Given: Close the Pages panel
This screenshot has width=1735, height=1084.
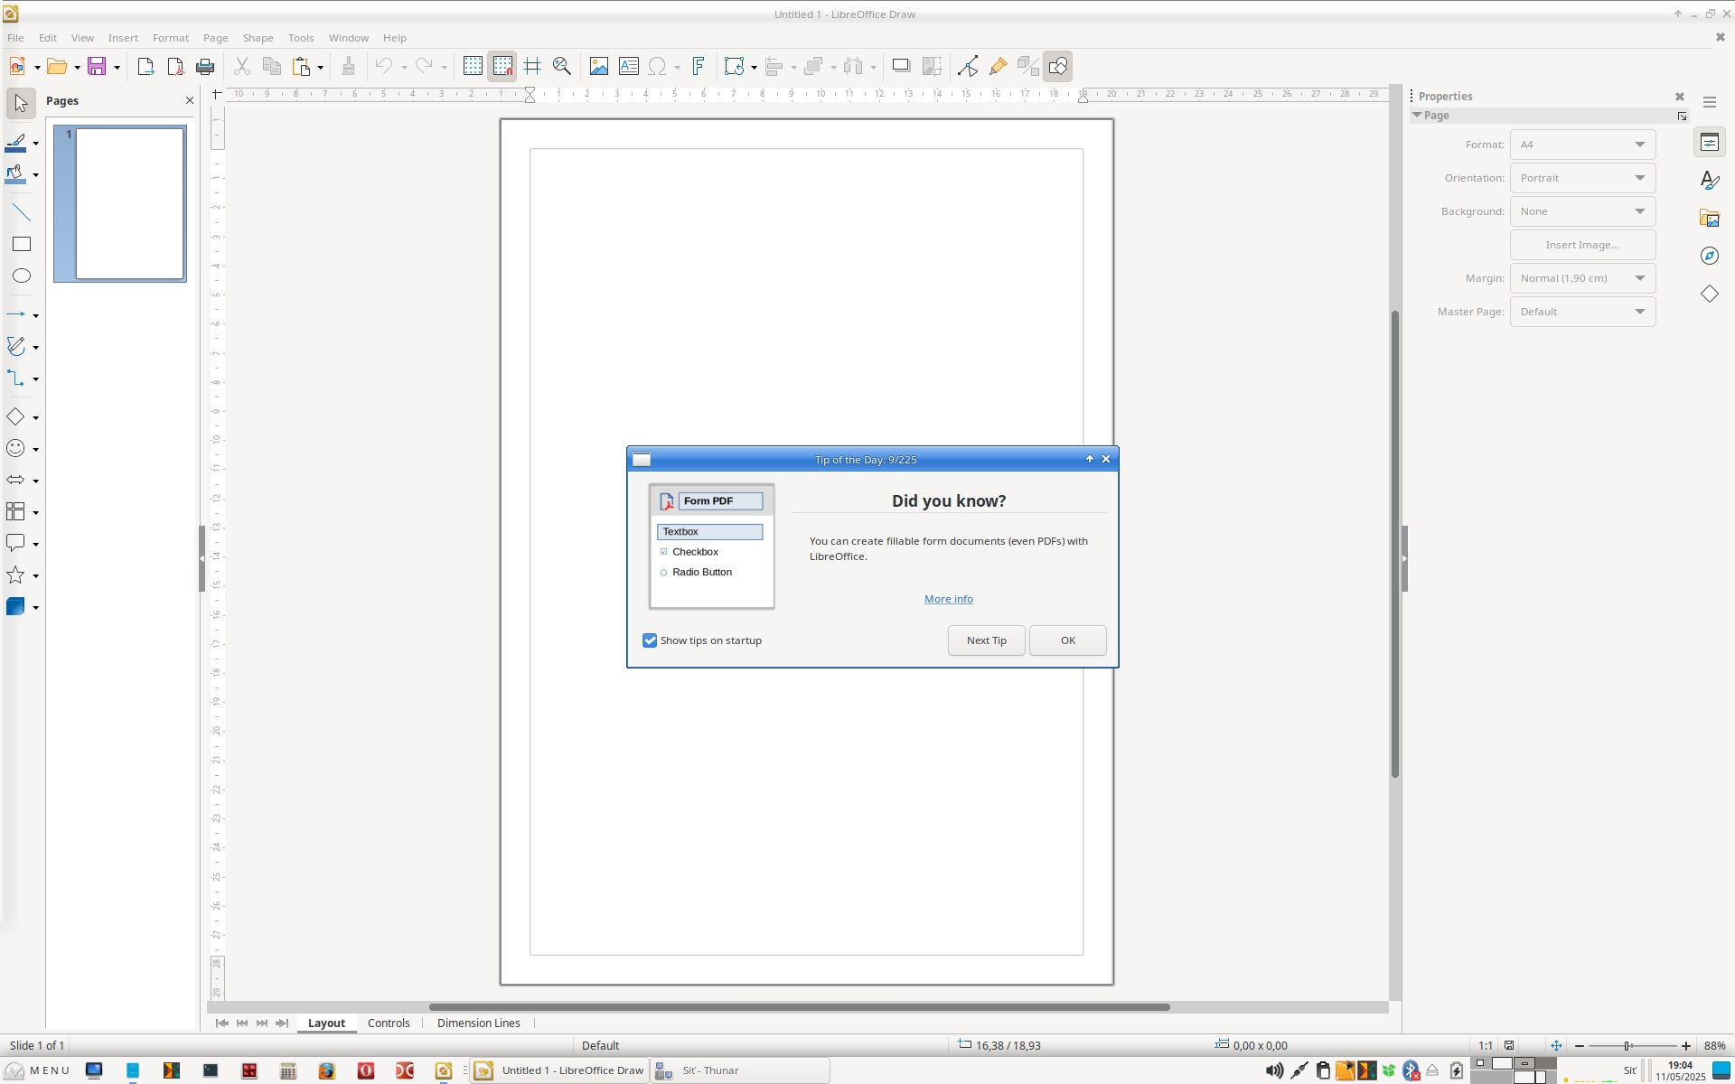Looking at the screenshot, I should (x=189, y=100).
